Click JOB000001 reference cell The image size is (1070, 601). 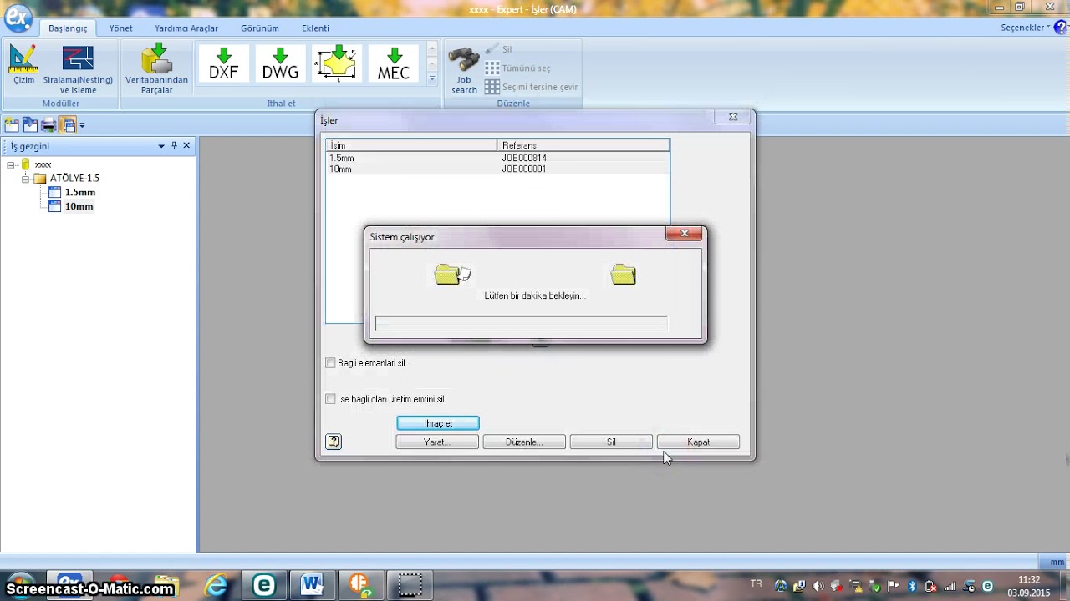(524, 169)
